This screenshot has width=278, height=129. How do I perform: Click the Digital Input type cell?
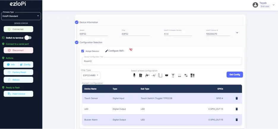coord(119,98)
